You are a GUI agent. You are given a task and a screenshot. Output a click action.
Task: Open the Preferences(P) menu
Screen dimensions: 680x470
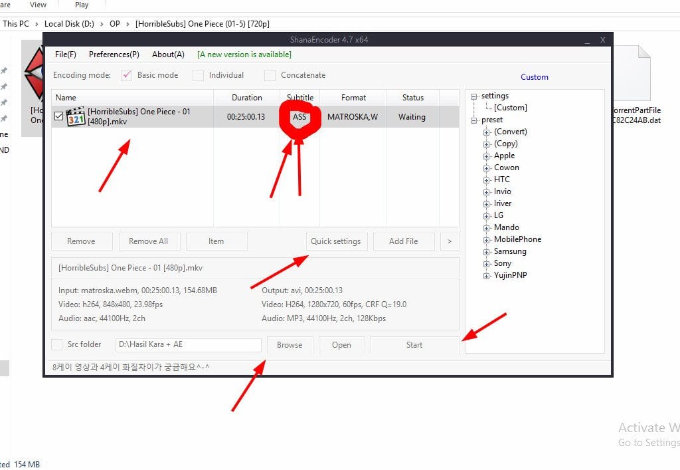tap(114, 55)
